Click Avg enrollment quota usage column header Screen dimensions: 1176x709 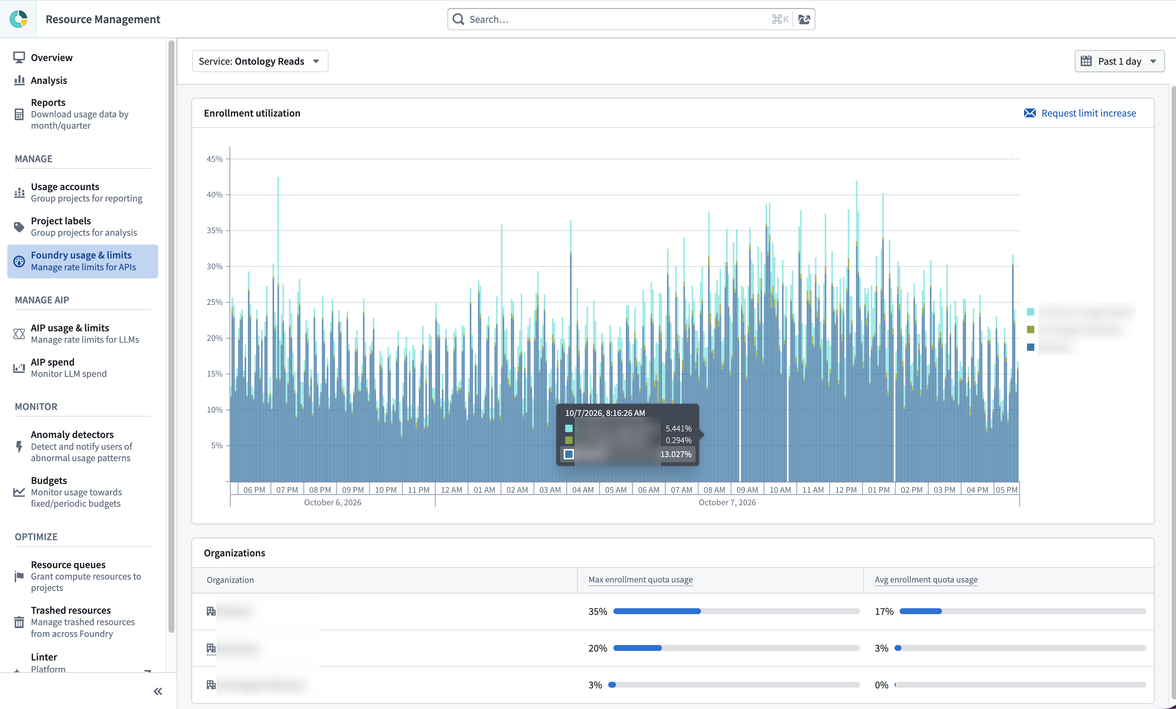pos(926,580)
